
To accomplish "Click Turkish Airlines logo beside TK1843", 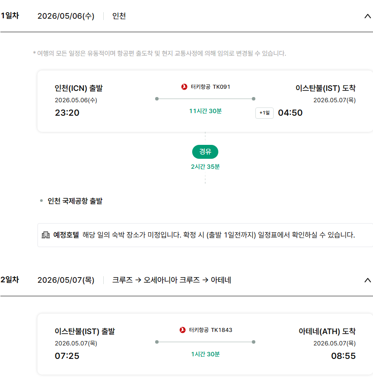I will click(183, 330).
